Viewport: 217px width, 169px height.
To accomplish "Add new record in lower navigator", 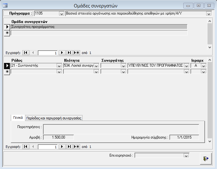I will pyautogui.click(x=76, y=147).
